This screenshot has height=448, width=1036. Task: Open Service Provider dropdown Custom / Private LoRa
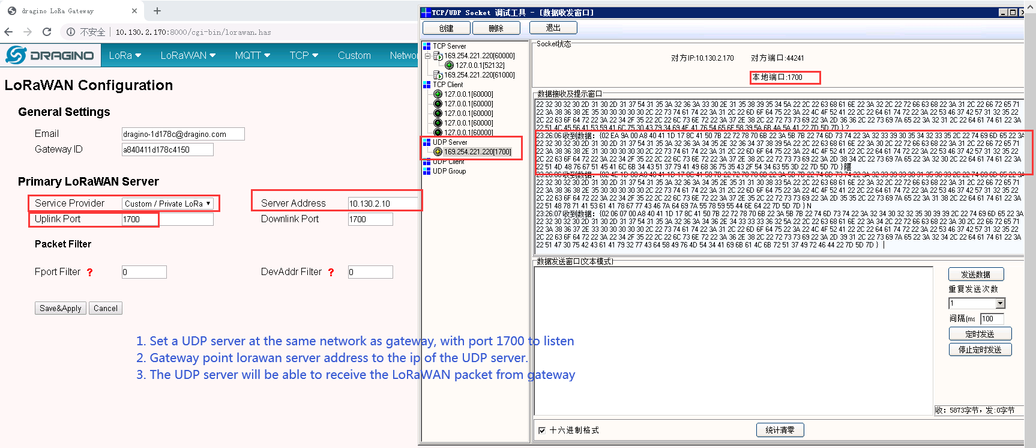168,204
